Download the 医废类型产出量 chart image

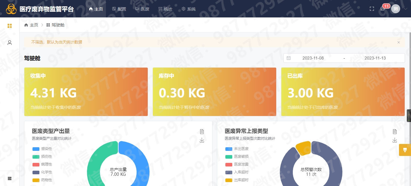[x=202, y=140]
